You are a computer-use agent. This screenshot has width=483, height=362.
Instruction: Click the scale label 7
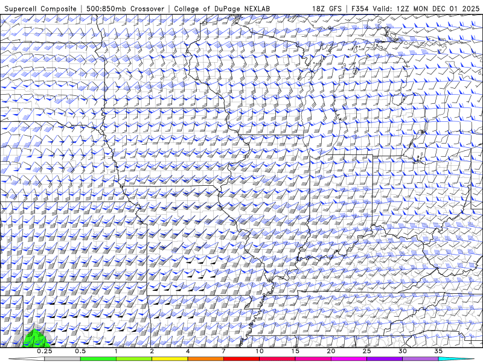tap(223, 351)
